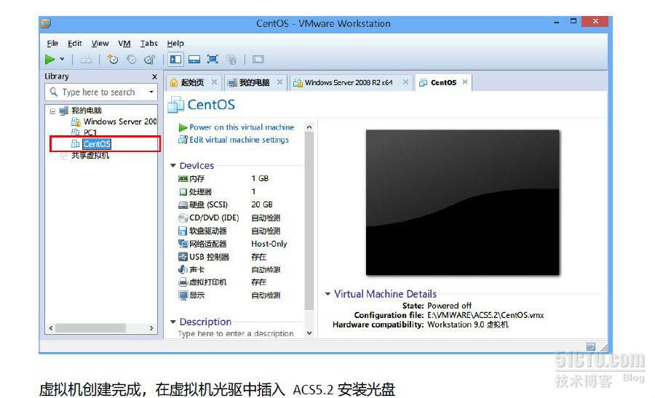Click the library scroll right arrow
The image size is (655, 398).
[x=151, y=328]
